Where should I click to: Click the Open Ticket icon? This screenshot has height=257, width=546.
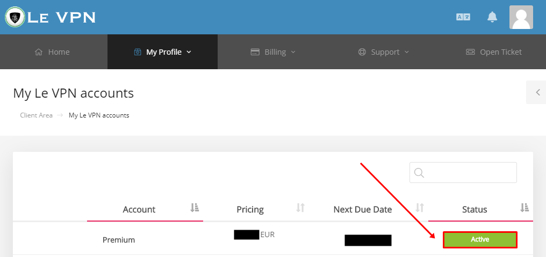tap(470, 52)
